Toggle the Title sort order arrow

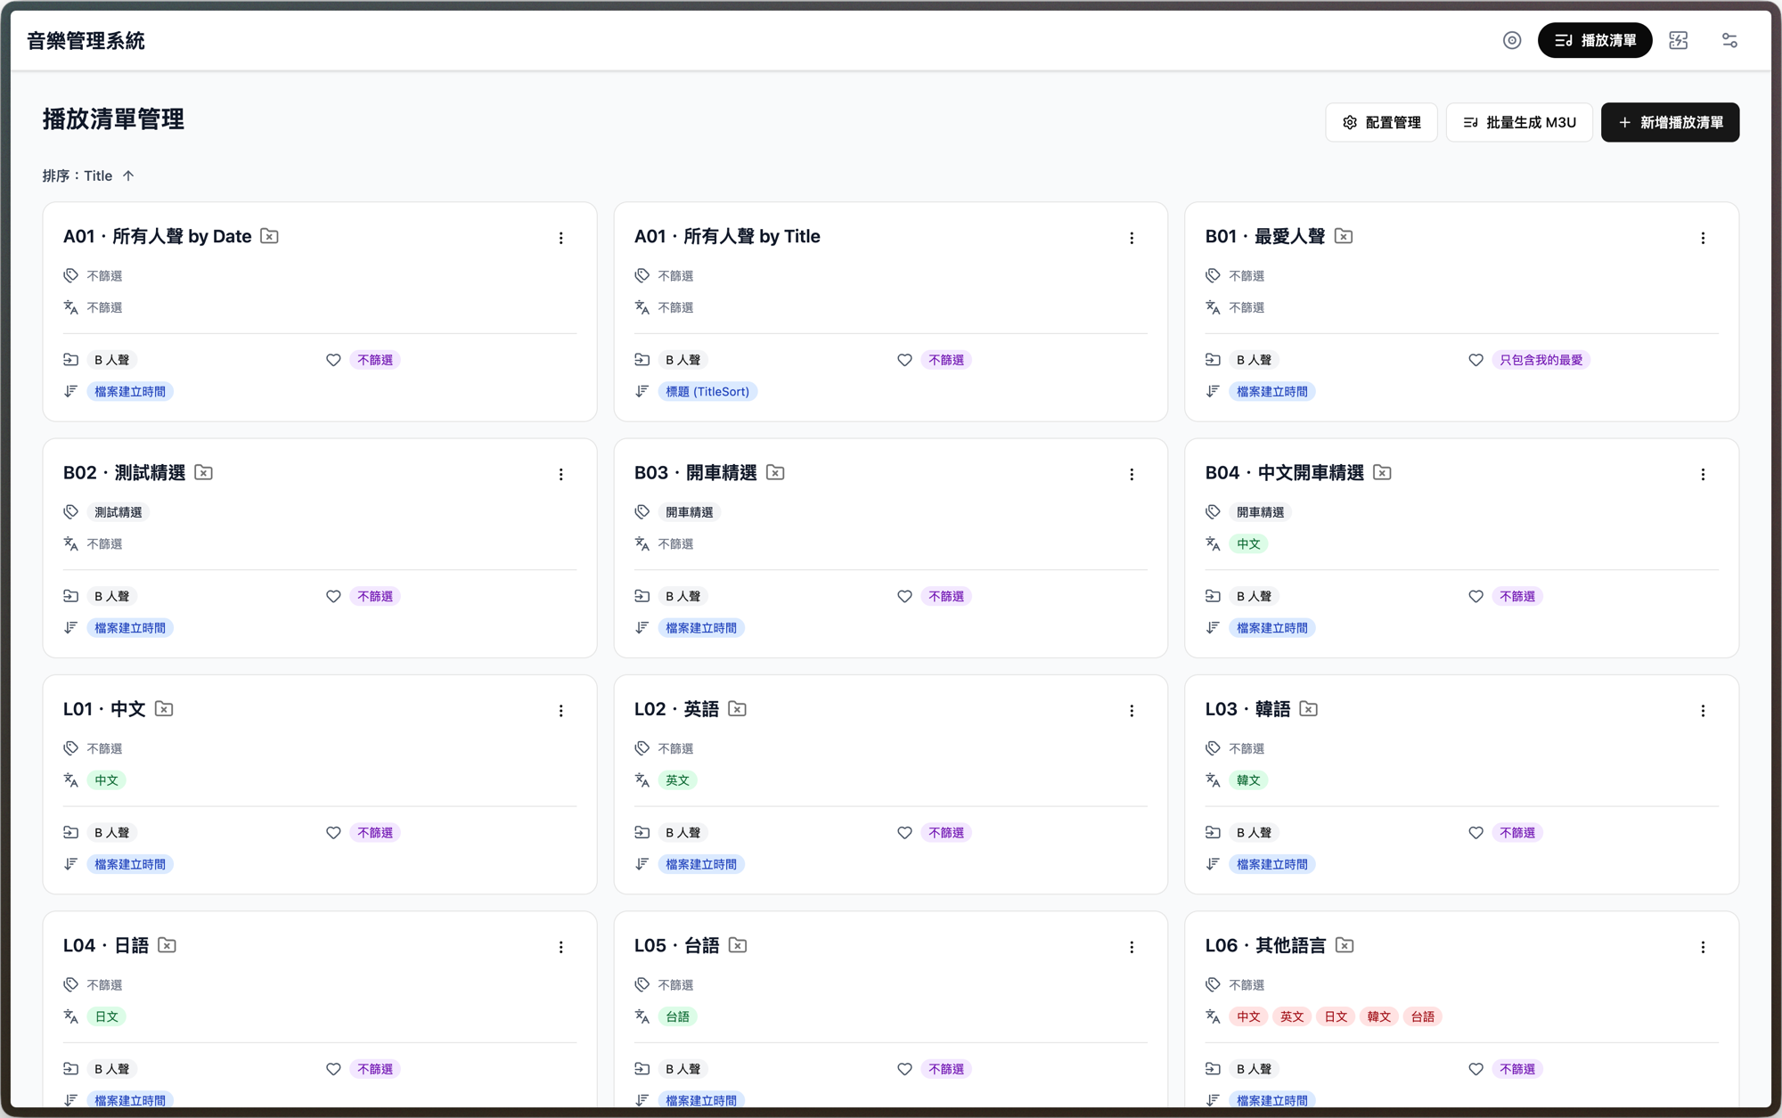click(128, 175)
